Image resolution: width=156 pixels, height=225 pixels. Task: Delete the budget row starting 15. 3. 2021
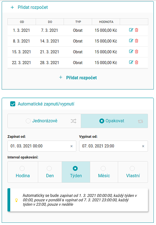(137, 51)
